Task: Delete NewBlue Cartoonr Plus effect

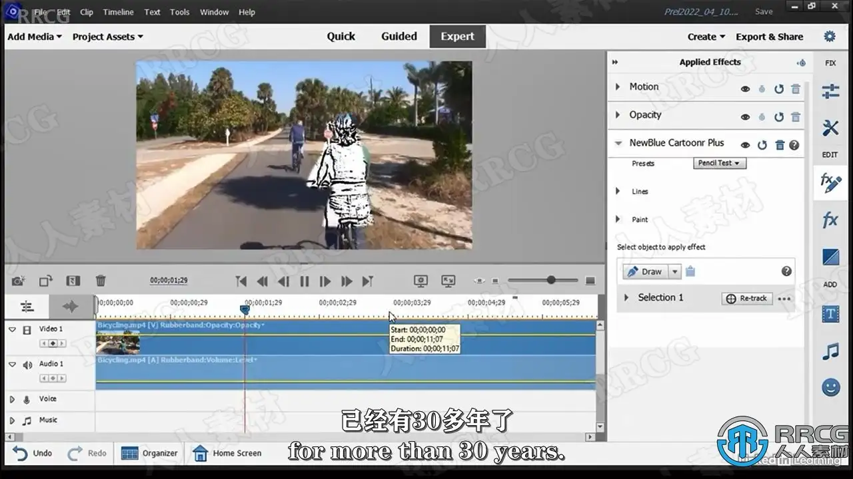Action: [780, 145]
